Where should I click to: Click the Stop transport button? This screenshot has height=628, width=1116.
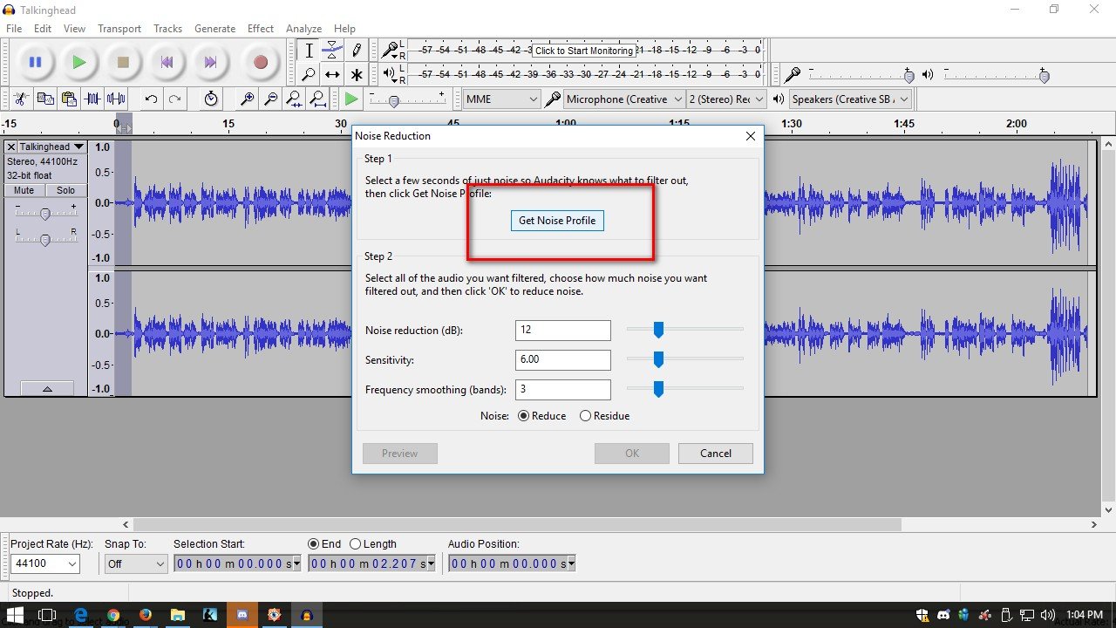[x=123, y=62]
